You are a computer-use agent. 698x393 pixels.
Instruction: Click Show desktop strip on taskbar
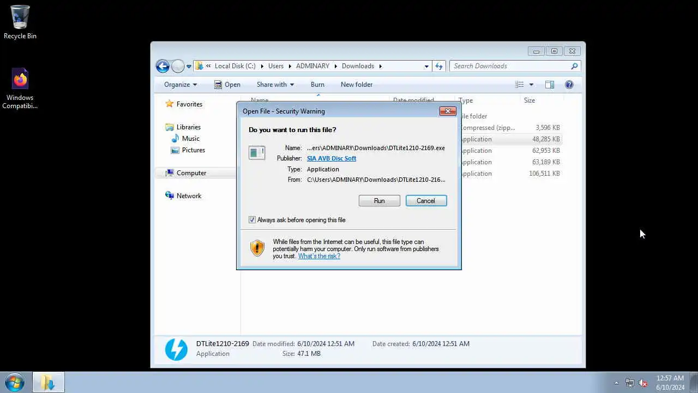coord(694,383)
